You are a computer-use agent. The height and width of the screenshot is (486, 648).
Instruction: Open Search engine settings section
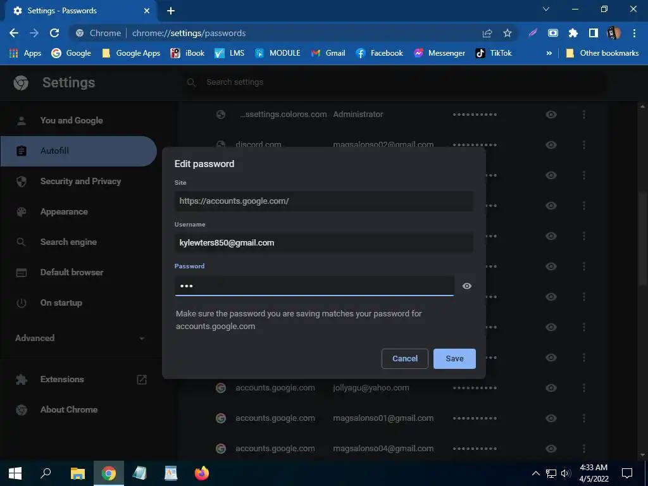click(78, 242)
